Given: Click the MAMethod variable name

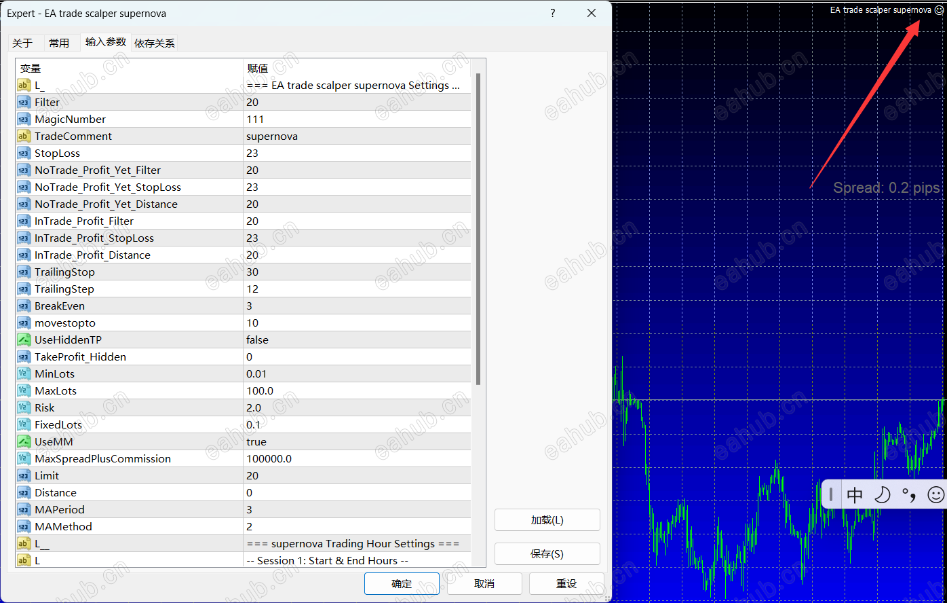Looking at the screenshot, I should coord(63,526).
